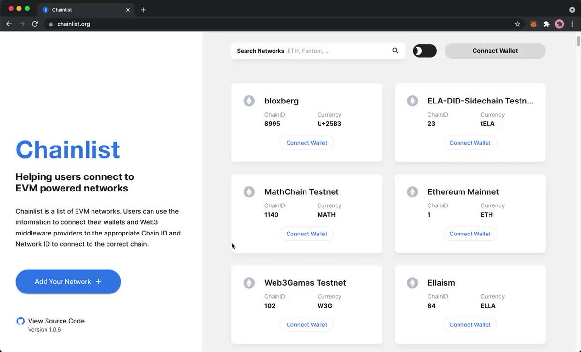Connect wallet to Ellaism network
Image resolution: width=581 pixels, height=352 pixels.
tap(470, 324)
